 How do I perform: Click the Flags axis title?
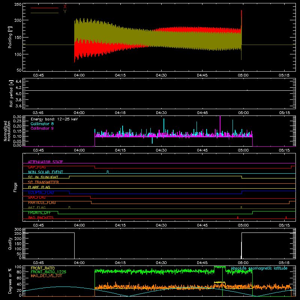click(15, 187)
